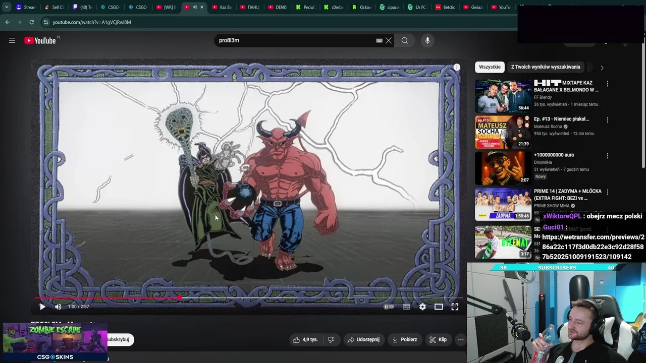Viewport: 646px width, 363px height.
Task: Reload the YouTube page
Action: pos(31,22)
